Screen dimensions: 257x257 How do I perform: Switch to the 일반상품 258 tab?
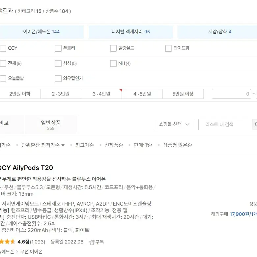click(x=51, y=125)
